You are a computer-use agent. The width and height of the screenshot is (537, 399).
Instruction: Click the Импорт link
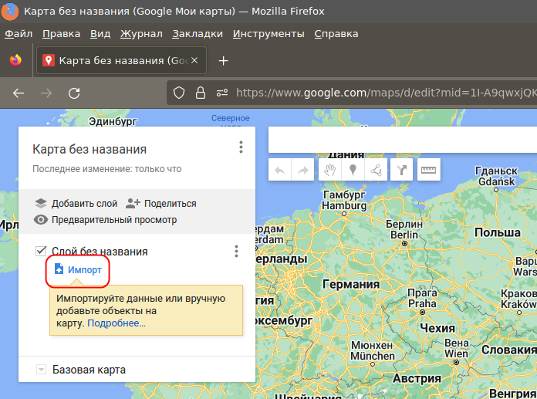coord(85,270)
